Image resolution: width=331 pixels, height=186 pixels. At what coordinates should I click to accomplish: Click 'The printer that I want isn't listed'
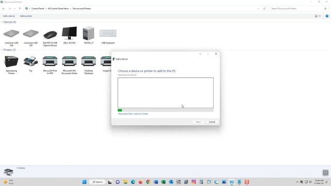[133, 114]
